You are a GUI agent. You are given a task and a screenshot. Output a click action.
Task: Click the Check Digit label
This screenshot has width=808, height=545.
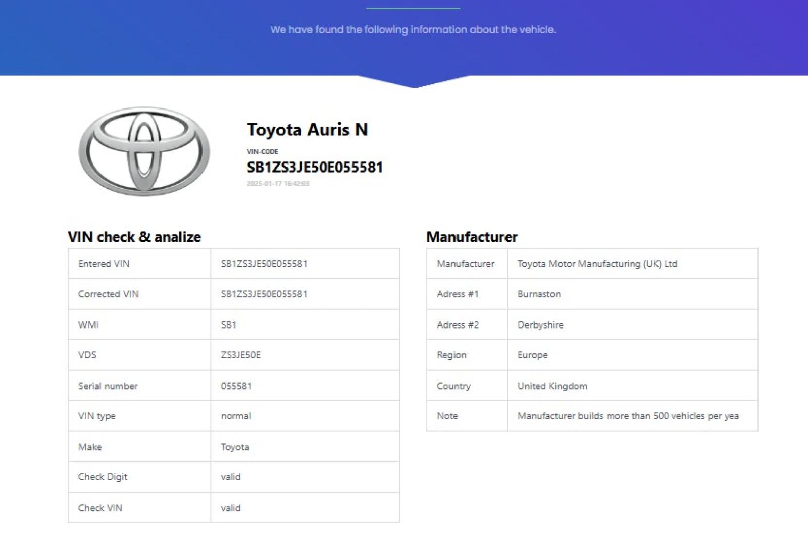103,477
